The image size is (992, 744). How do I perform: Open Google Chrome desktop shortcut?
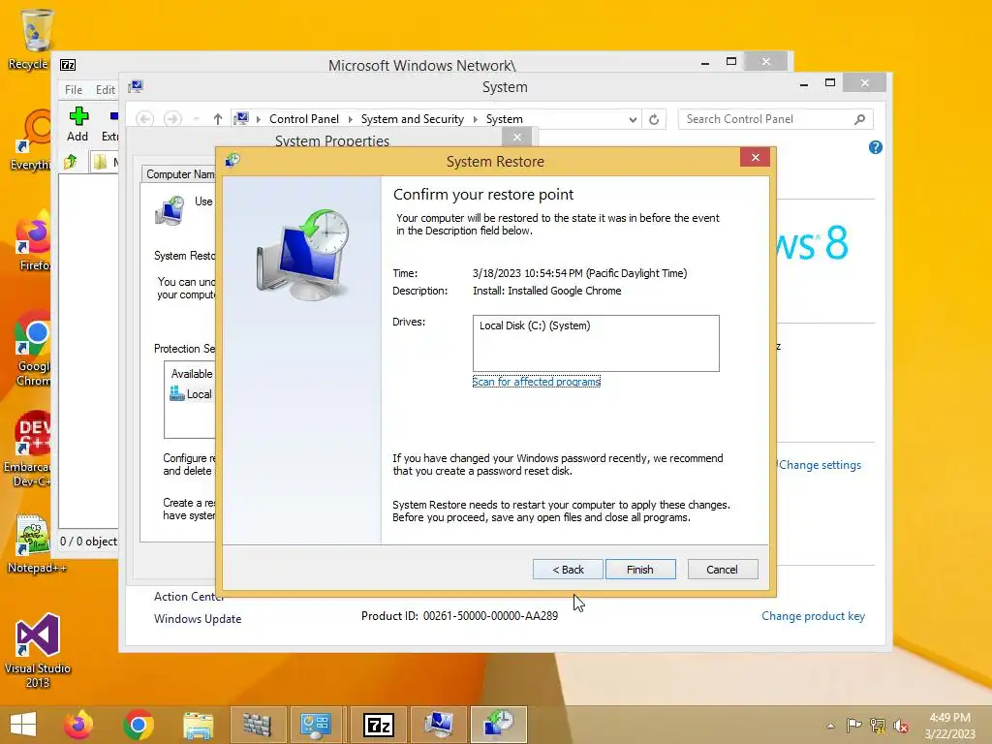33,349
